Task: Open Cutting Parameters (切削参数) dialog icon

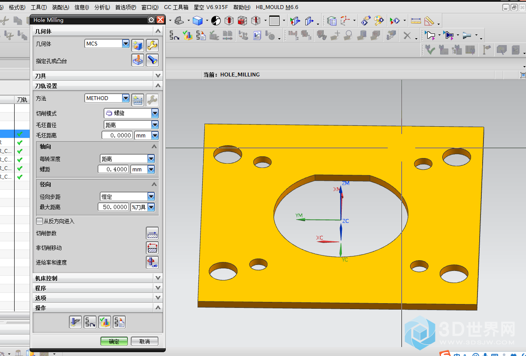Action: (152, 233)
